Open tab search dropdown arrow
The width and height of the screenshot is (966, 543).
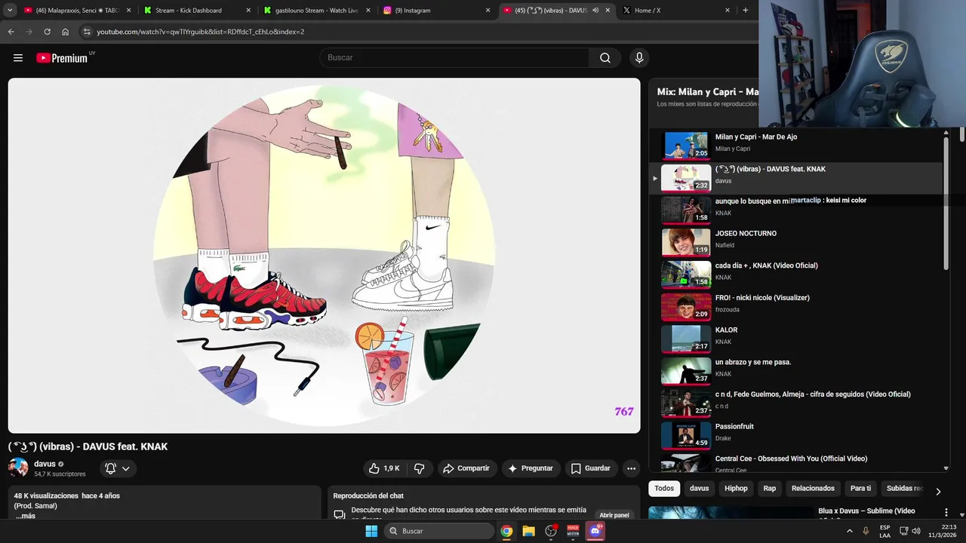point(10,11)
